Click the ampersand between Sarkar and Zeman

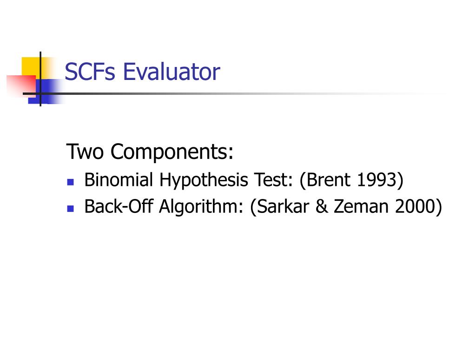point(322,206)
